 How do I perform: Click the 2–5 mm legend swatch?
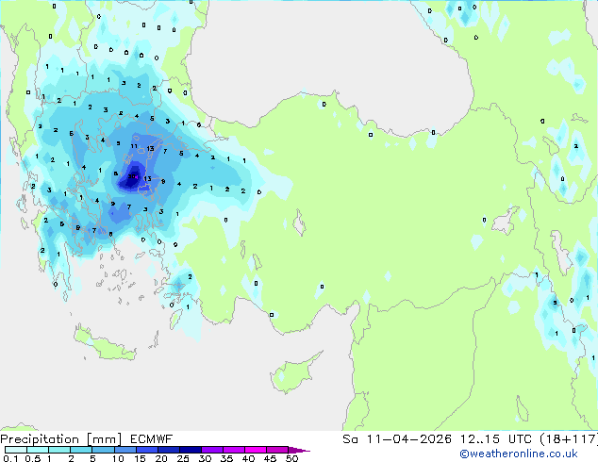[81, 450]
